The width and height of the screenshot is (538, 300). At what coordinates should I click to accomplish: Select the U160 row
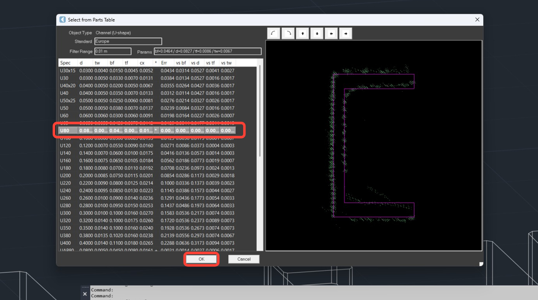coord(147,161)
